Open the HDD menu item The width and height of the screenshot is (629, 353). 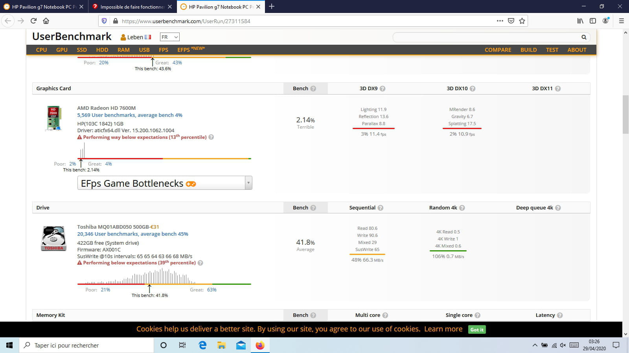(x=102, y=50)
